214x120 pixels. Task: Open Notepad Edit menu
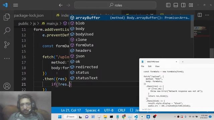point(150,66)
